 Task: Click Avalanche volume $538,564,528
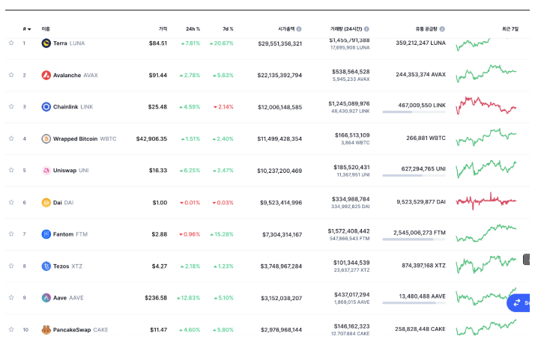click(x=351, y=72)
